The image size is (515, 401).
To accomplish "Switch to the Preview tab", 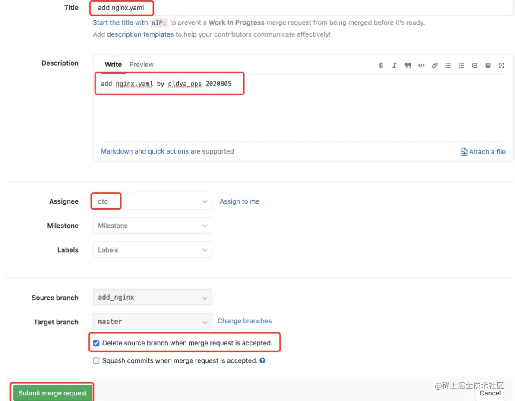I will [x=141, y=64].
